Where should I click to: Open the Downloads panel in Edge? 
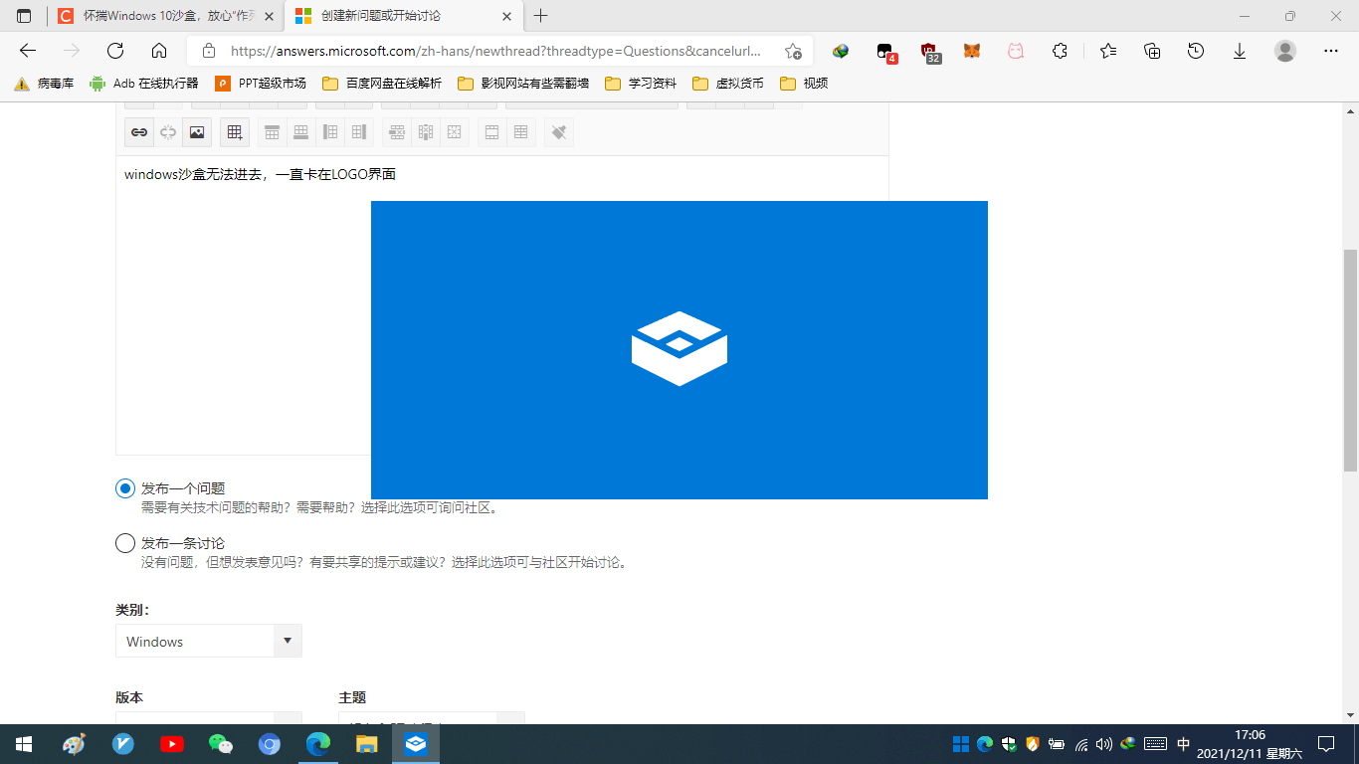pyautogui.click(x=1240, y=51)
